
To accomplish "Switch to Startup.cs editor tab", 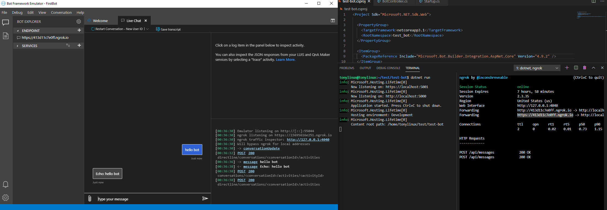I will click(432, 1).
